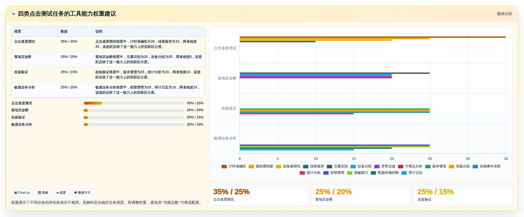
Task: Click the 实验分组 legend color swatch
Action: [451, 166]
